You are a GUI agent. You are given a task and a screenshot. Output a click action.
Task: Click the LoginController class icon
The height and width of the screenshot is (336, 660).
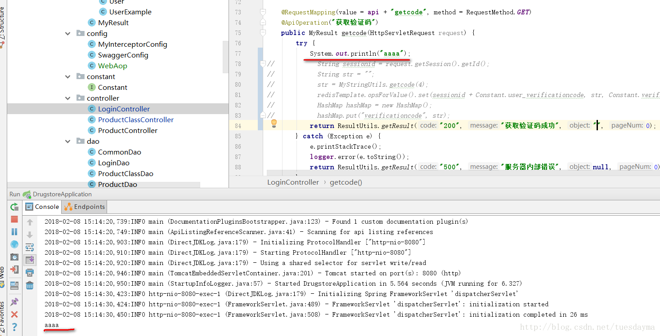[92, 109]
